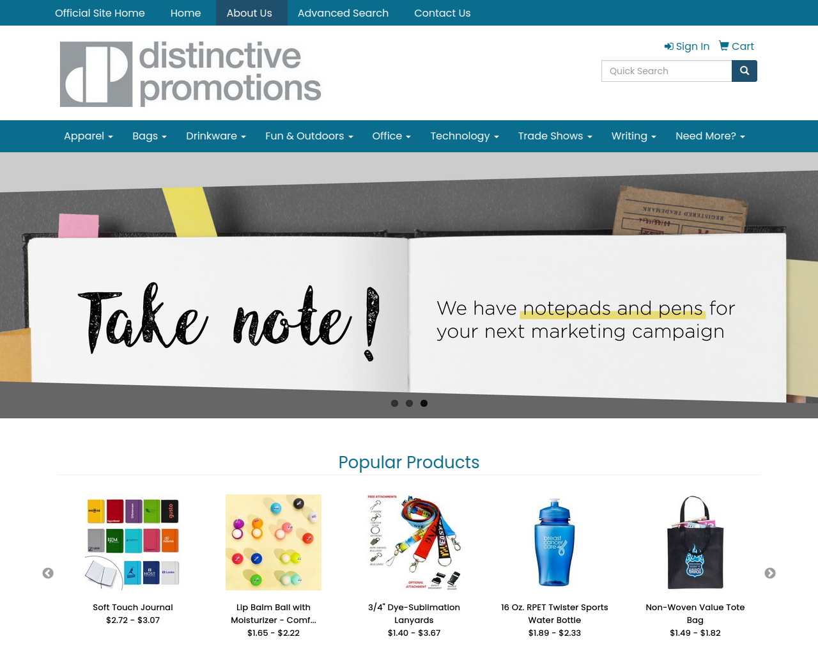Click the Distinctive Promotions logo
Viewport: 818px width, 655px height.
pyautogui.click(x=190, y=74)
